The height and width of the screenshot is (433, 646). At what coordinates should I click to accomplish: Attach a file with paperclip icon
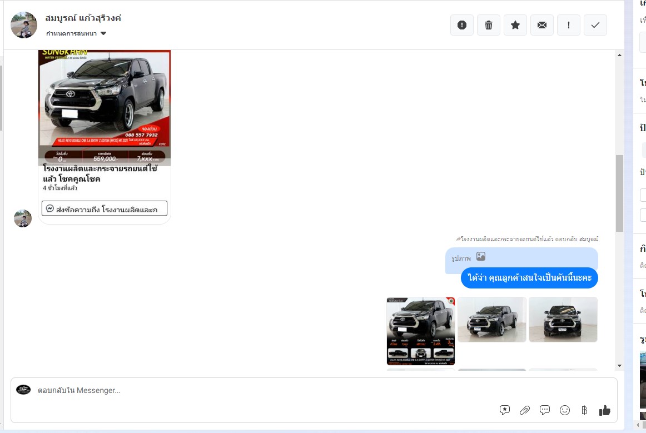pyautogui.click(x=524, y=410)
